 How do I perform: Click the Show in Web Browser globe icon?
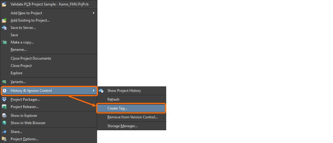pyautogui.click(x=4, y=123)
